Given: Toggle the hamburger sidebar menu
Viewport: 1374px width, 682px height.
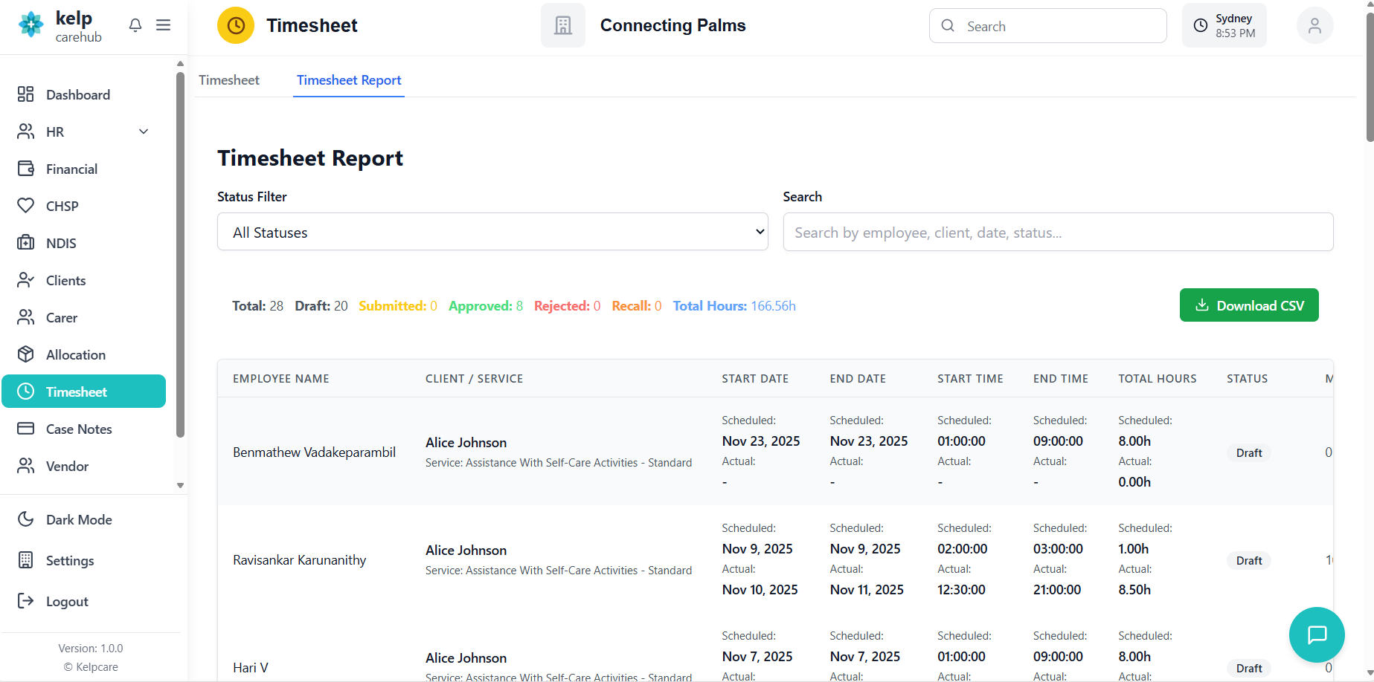Looking at the screenshot, I should click(x=163, y=25).
